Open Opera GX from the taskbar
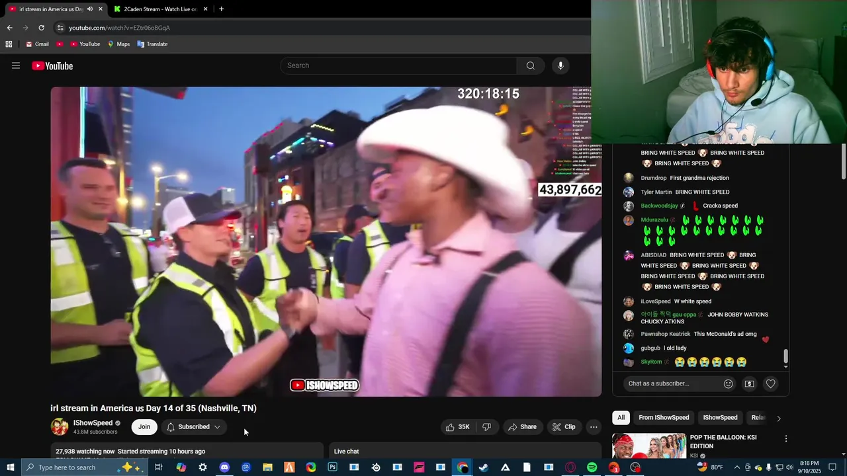The height and width of the screenshot is (476, 847). 570,467
